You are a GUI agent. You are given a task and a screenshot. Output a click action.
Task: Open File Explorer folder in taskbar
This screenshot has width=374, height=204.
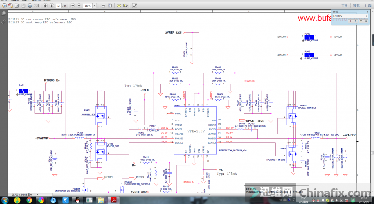click(101, 200)
